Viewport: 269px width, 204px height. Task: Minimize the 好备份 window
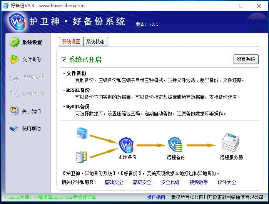[x=224, y=6]
